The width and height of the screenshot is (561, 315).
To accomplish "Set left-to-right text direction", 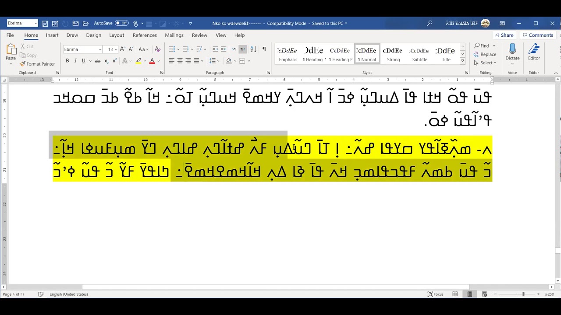I will coord(234,49).
